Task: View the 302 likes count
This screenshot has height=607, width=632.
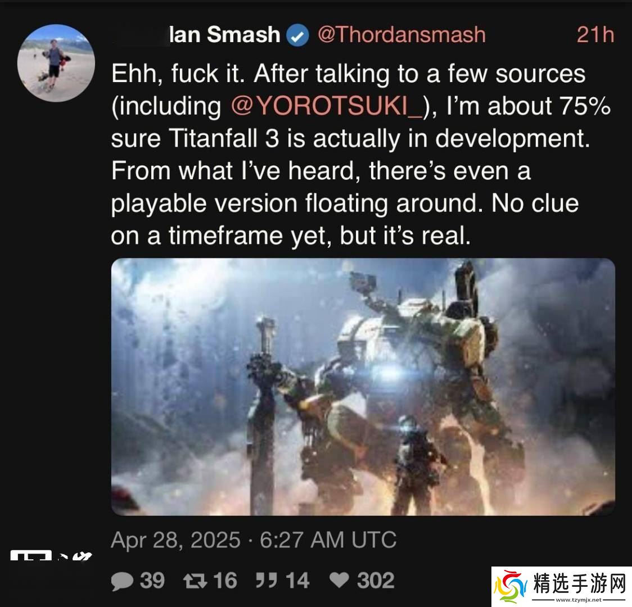Action: pos(375,581)
